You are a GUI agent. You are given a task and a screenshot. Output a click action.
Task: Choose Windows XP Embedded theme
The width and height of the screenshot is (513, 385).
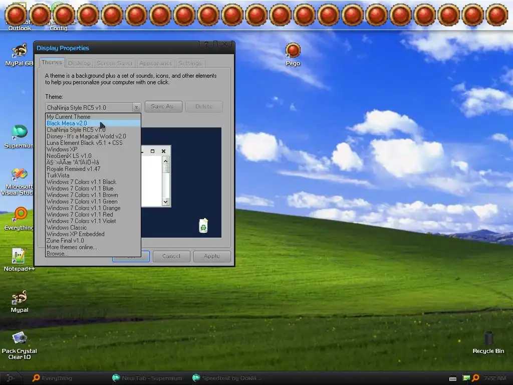coord(93,234)
